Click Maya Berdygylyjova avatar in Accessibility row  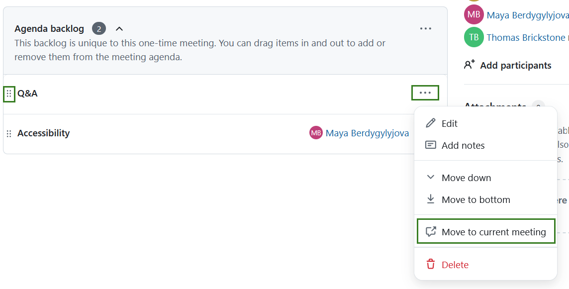click(316, 133)
